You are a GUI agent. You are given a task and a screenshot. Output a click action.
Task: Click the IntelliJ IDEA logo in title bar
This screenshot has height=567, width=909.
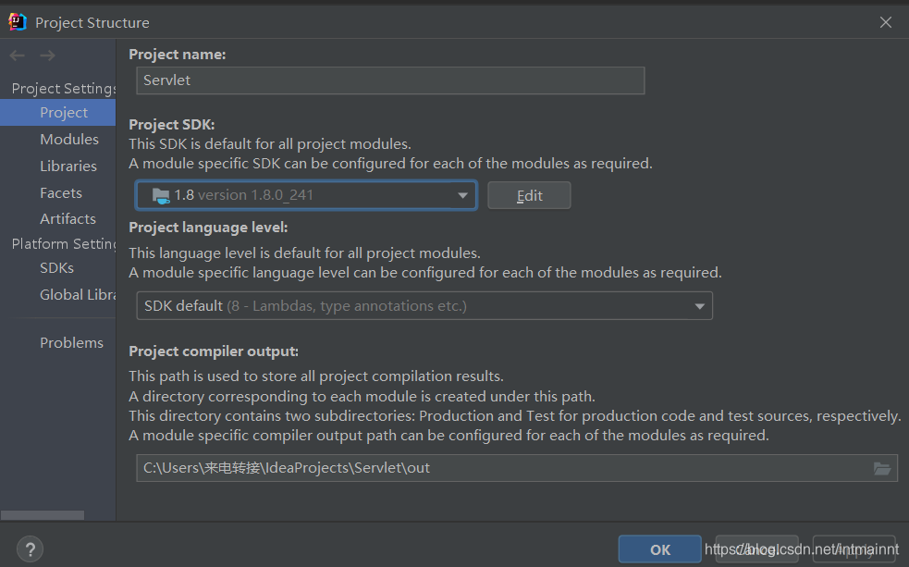[18, 22]
